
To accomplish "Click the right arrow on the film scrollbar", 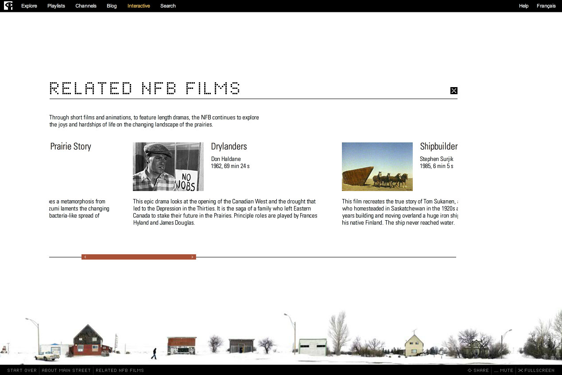I will tap(192, 257).
